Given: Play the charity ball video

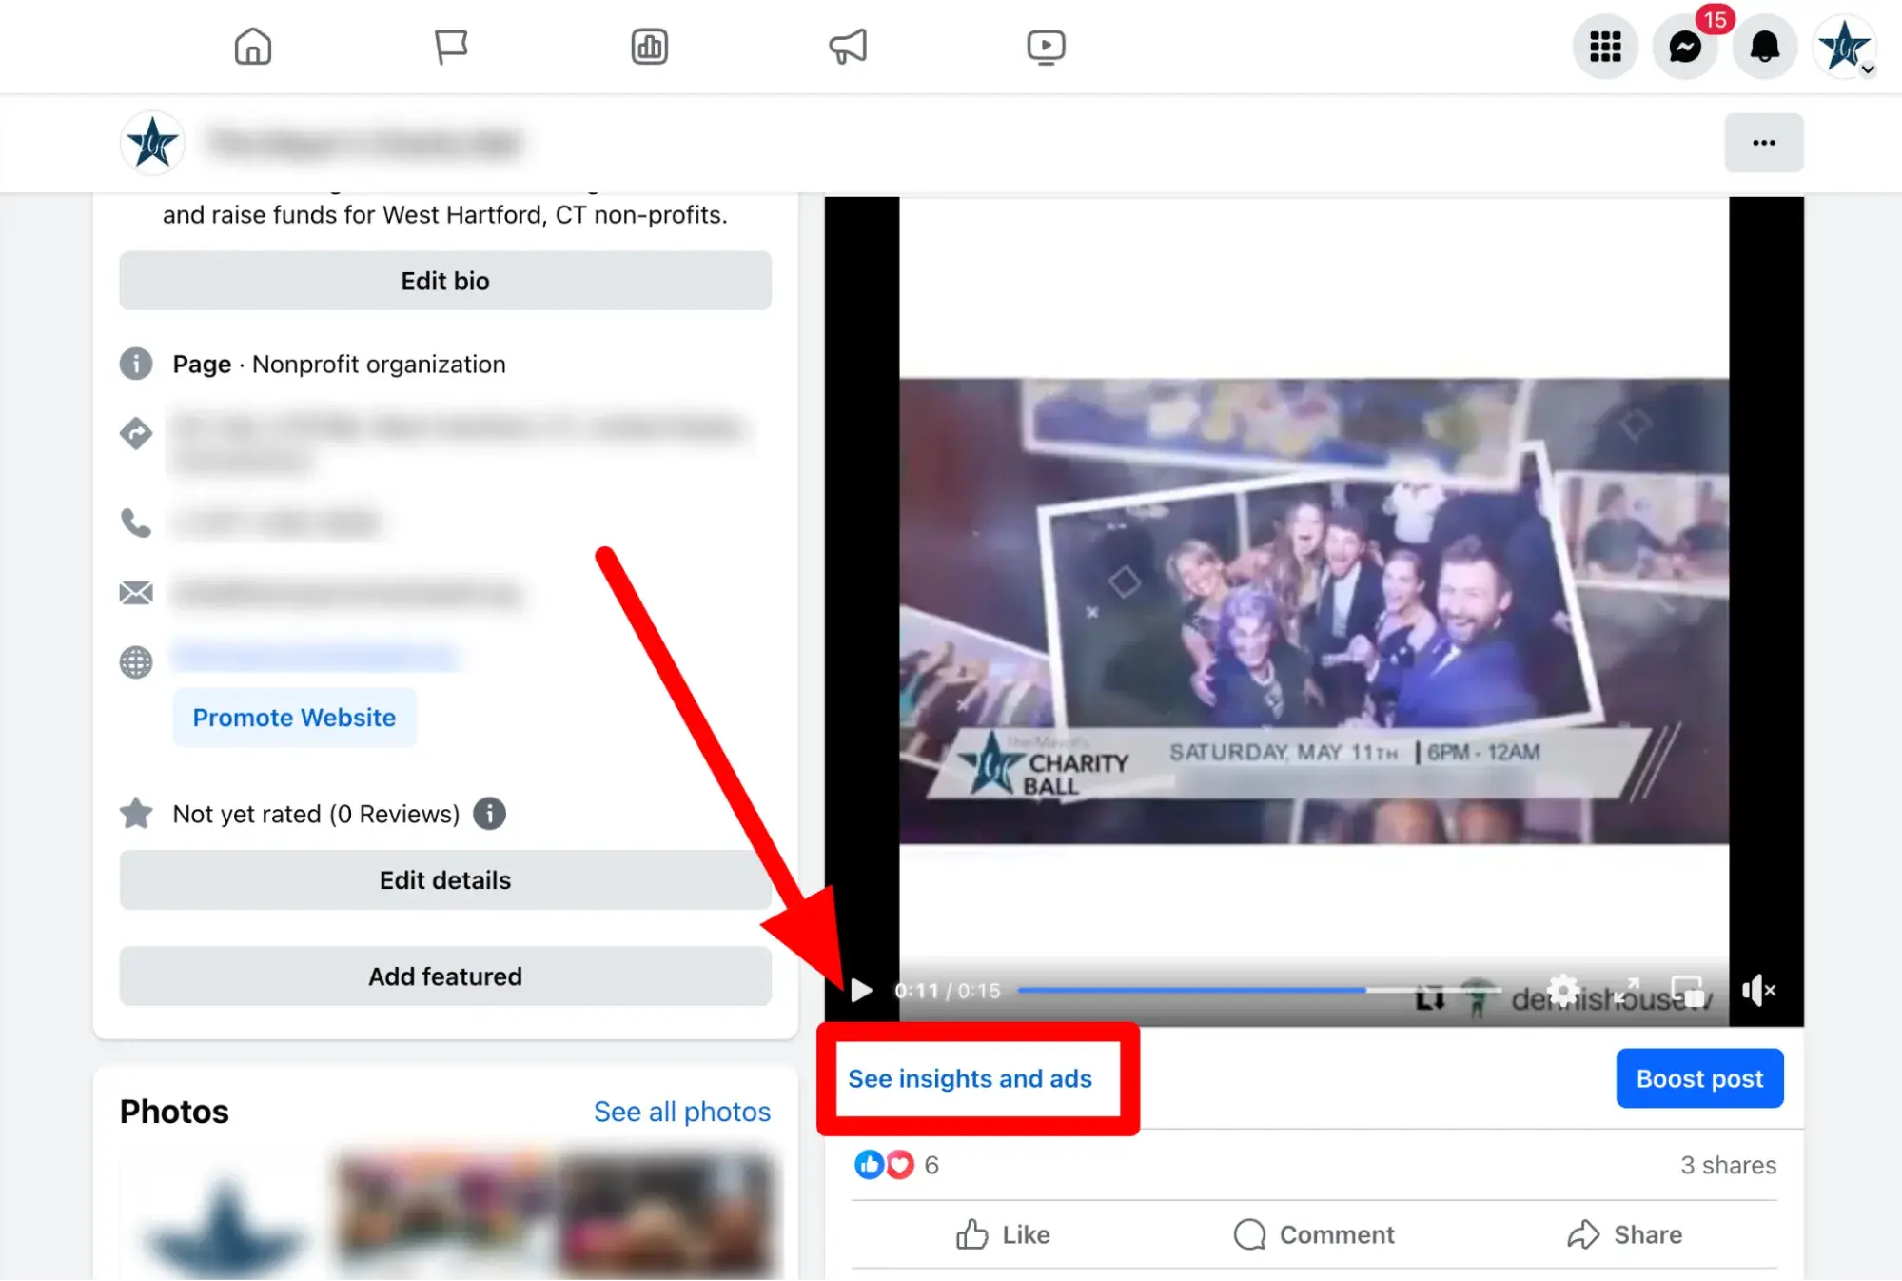Looking at the screenshot, I should (857, 990).
